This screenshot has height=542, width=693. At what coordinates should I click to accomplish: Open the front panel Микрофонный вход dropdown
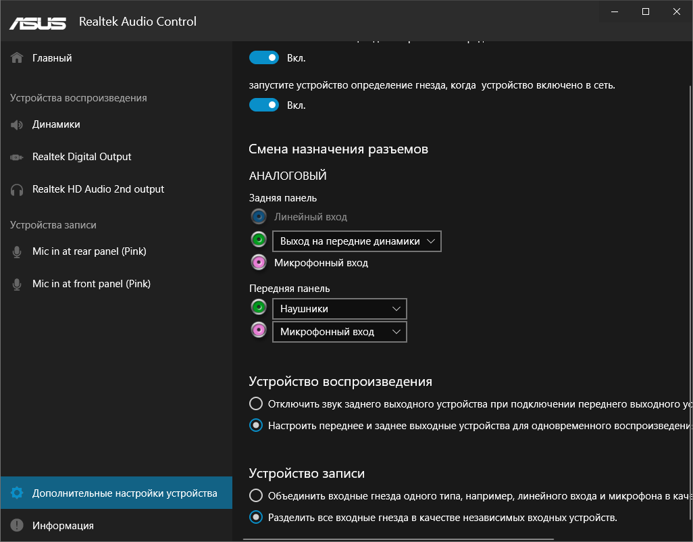(x=339, y=332)
